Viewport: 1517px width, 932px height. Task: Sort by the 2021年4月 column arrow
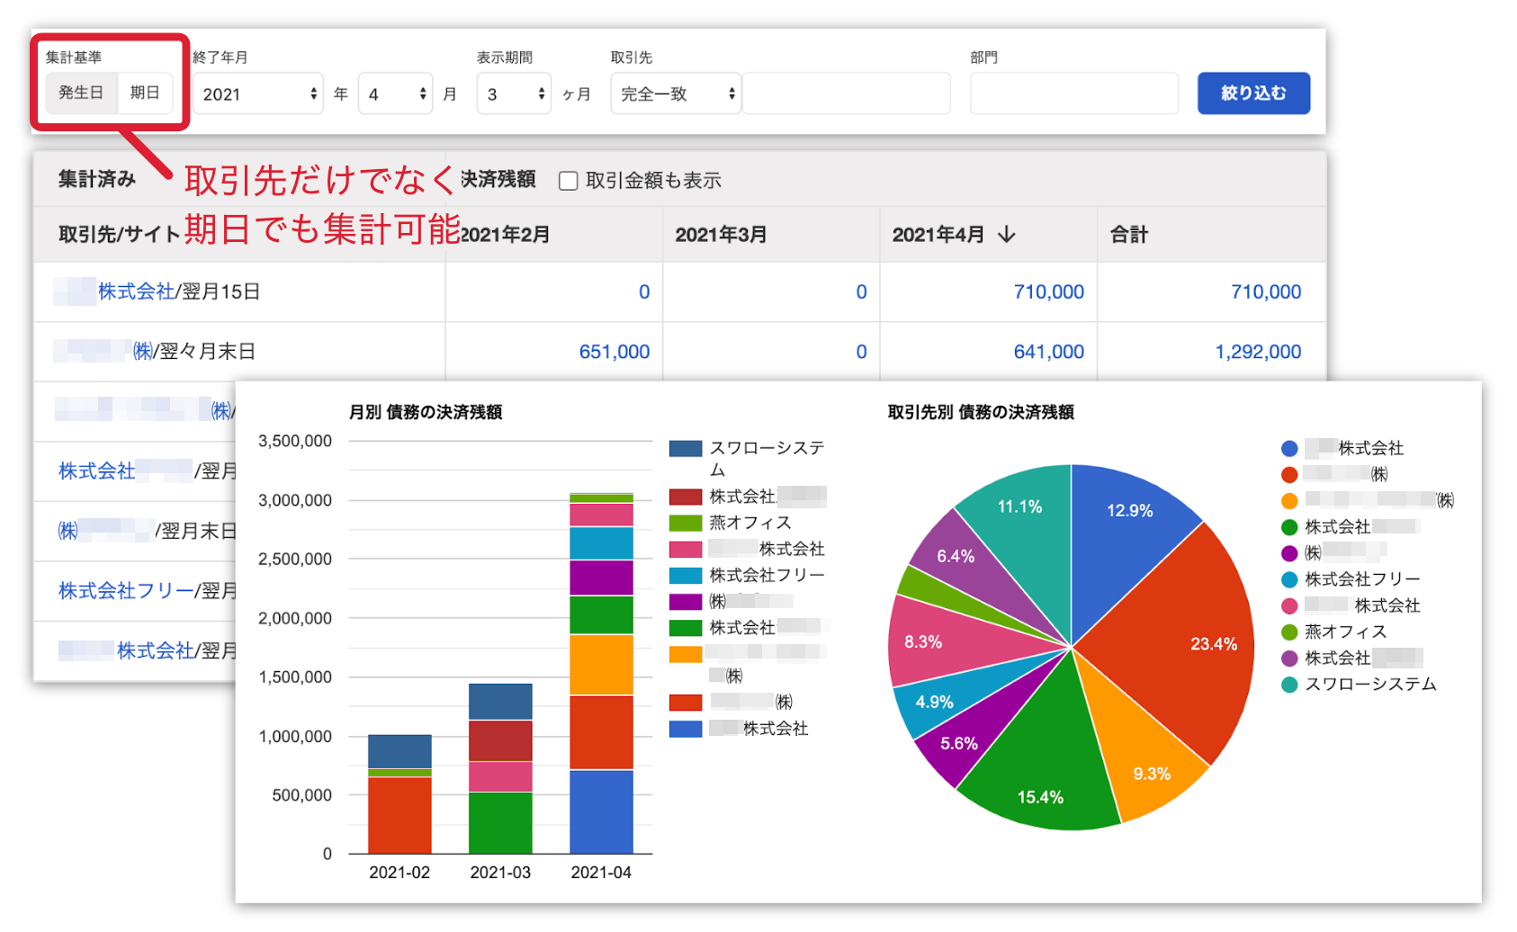(1007, 235)
